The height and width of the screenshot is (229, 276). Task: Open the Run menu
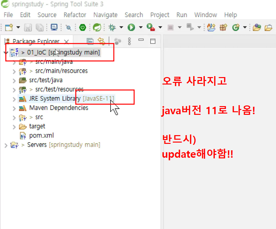[182, 15]
